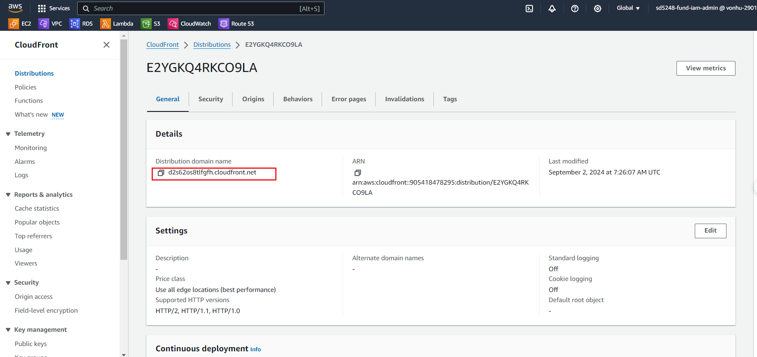Image resolution: width=757 pixels, height=357 pixels.
Task: Copy the distribution domain name
Action: [161, 173]
